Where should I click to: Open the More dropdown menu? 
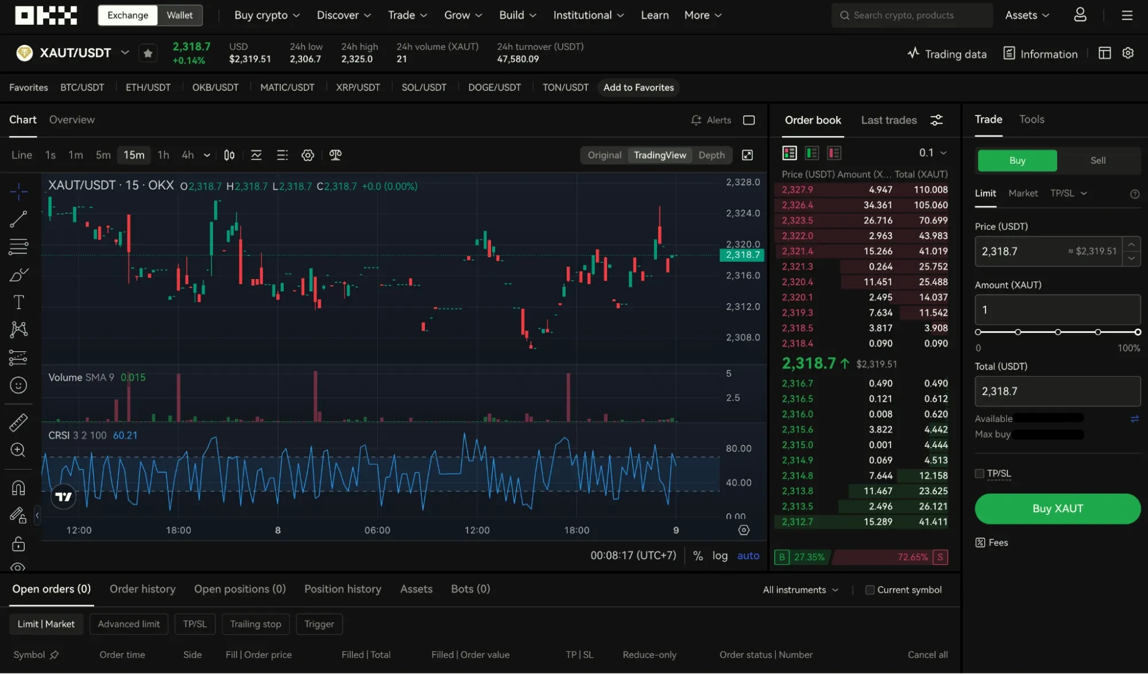pos(702,16)
